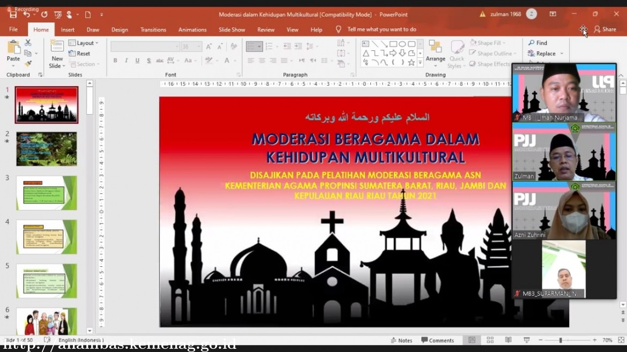Expand the Replace dropdown arrow

point(562,54)
